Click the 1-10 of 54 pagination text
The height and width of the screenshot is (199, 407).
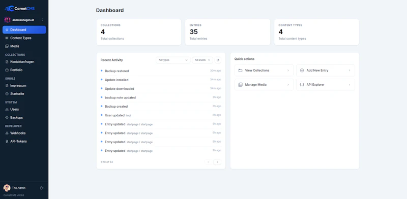pos(107,162)
